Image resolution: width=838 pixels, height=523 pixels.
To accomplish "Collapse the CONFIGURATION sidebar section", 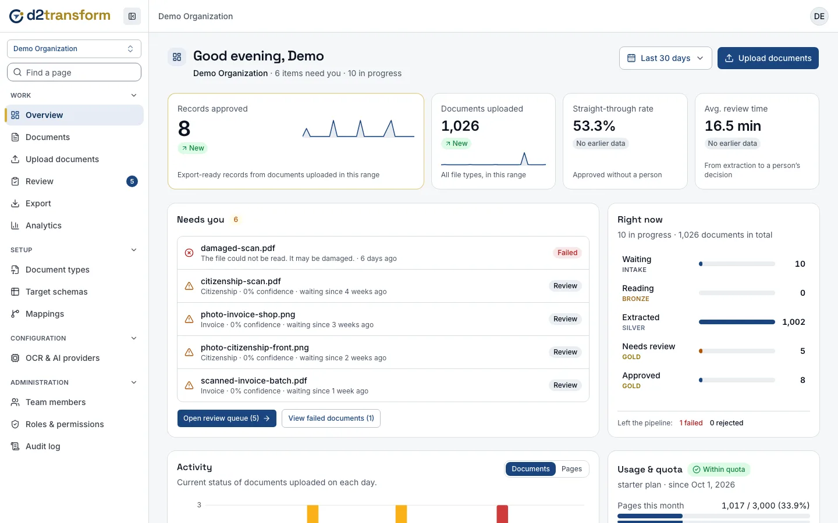I will tap(134, 338).
